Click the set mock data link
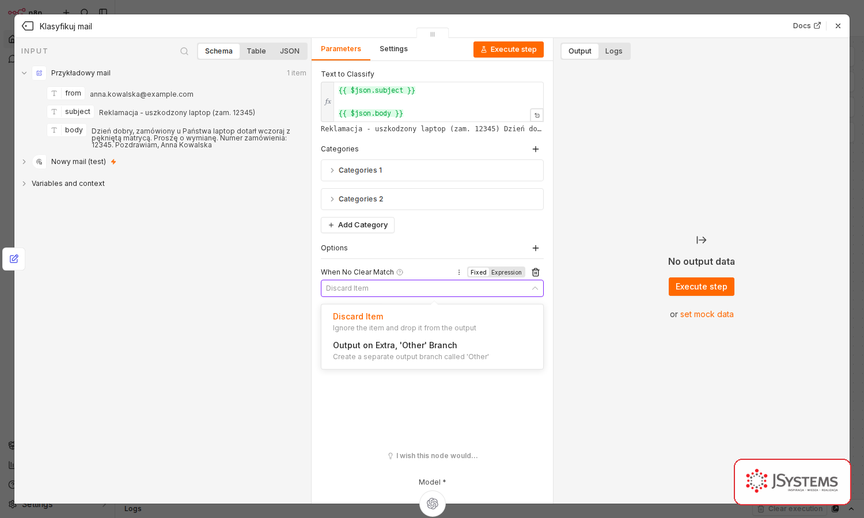This screenshot has width=864, height=518. 707,314
